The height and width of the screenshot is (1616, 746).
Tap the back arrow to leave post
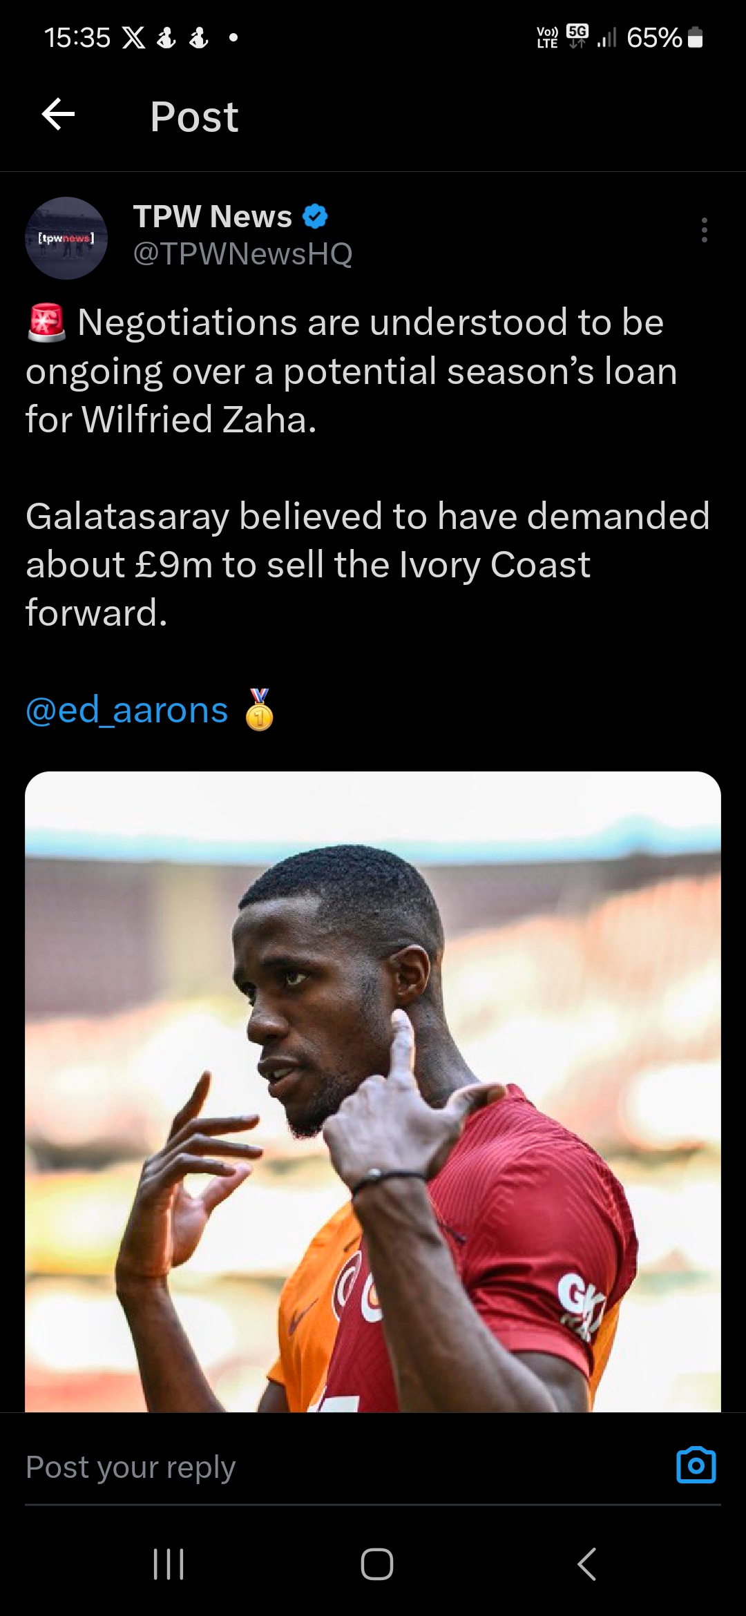tap(58, 115)
